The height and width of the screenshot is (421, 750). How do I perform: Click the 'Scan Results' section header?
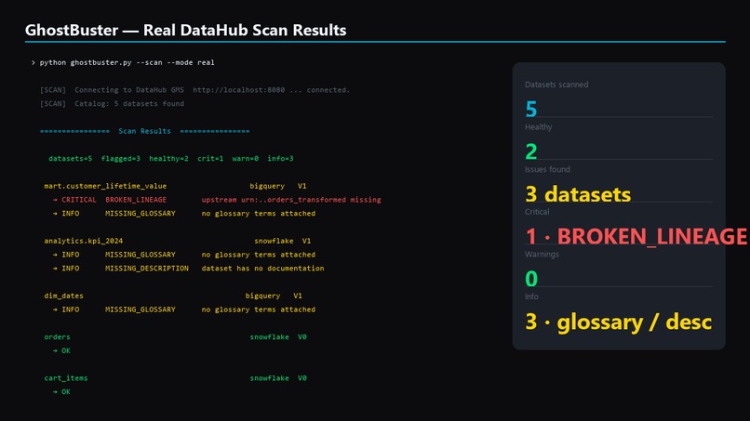pyautogui.click(x=144, y=131)
